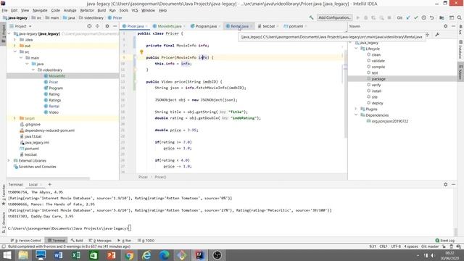Collapse the src folder
The height and width of the screenshot is (261, 464).
point(14,51)
